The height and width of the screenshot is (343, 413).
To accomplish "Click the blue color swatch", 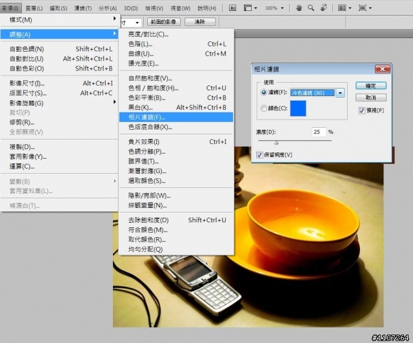I will point(298,108).
